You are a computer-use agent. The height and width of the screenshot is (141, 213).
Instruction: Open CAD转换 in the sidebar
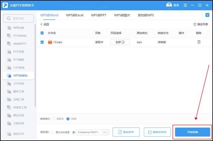pyautogui.click(x=19, y=68)
